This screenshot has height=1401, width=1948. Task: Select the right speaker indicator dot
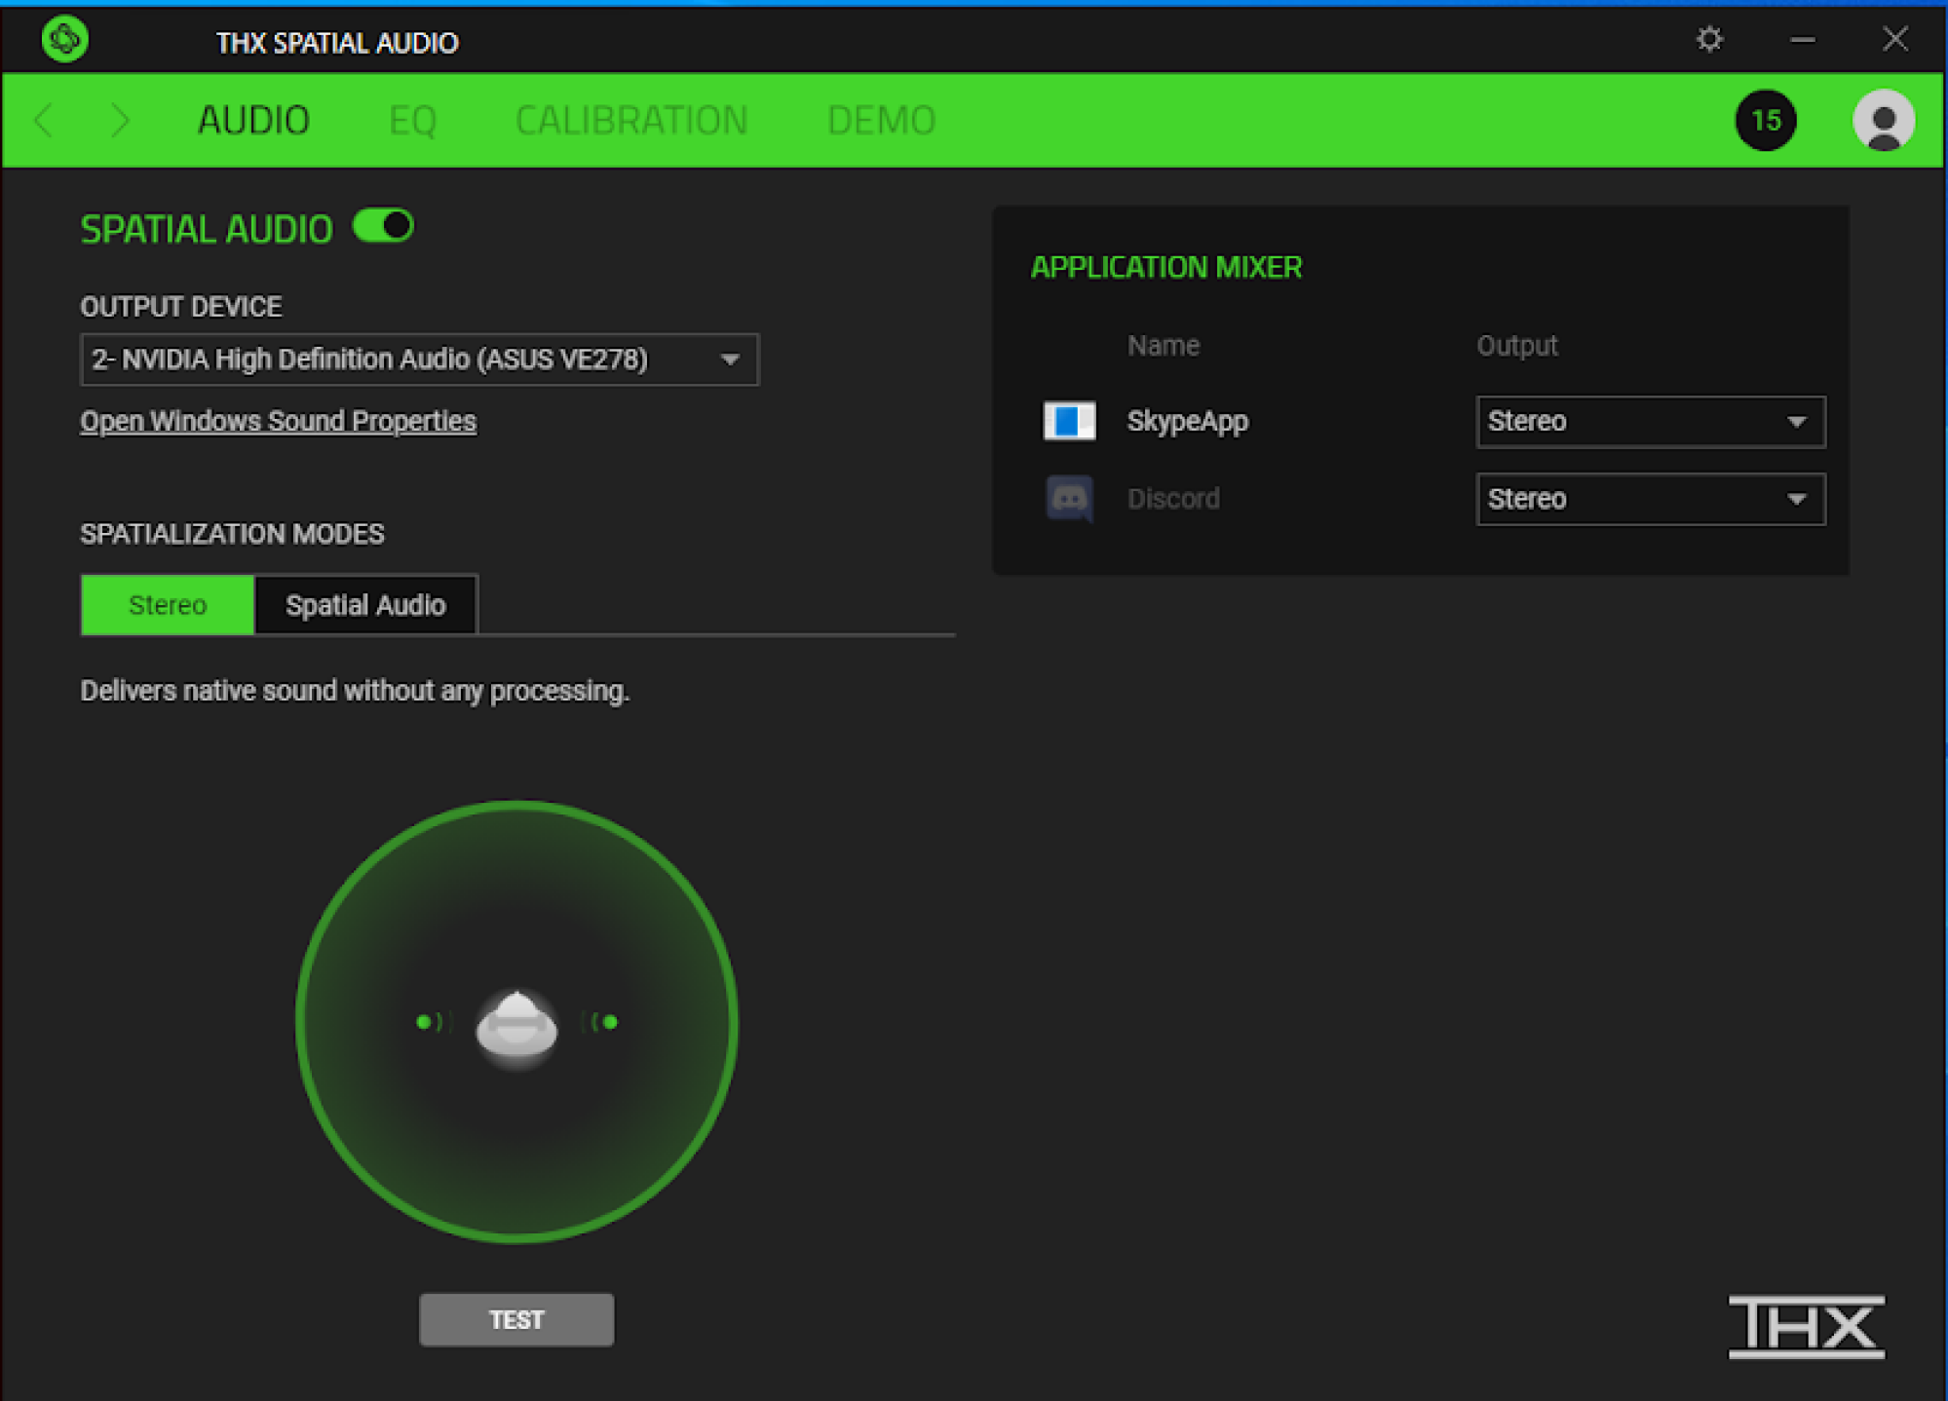(x=610, y=1022)
